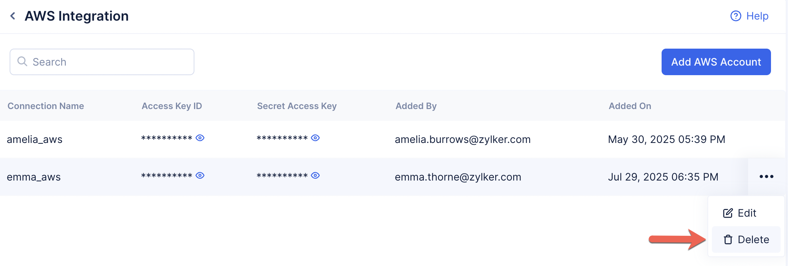Click the trash can Delete icon

[728, 239]
